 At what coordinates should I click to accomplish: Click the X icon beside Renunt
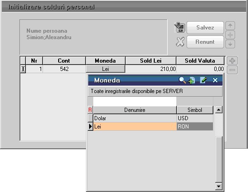click(x=180, y=42)
